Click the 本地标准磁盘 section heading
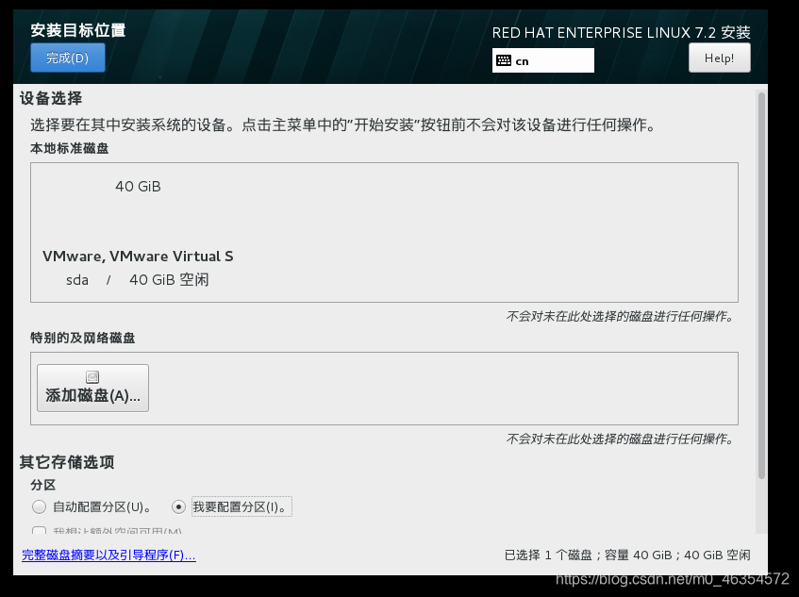 70,148
